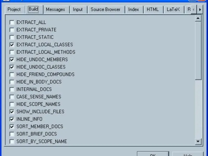
Task: Uncheck EXTRACT_LOCAL_CLASSES
Action: 12,45
